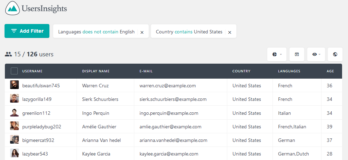Screen dimensions: 348x160
Task: Click greenlion112's avatar image
Action: click(14, 112)
